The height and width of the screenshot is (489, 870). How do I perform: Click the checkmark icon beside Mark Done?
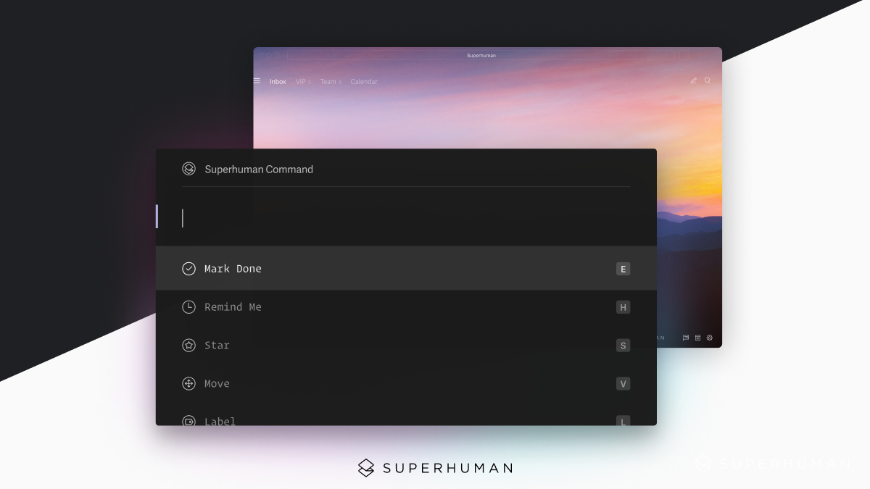point(188,269)
